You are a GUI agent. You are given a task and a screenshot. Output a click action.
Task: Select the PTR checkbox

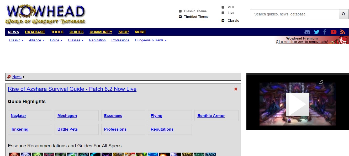coord(223,7)
